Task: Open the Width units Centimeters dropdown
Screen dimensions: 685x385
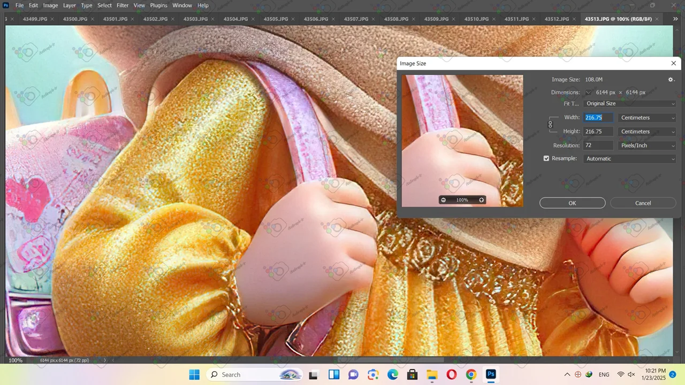Action: tap(647, 118)
